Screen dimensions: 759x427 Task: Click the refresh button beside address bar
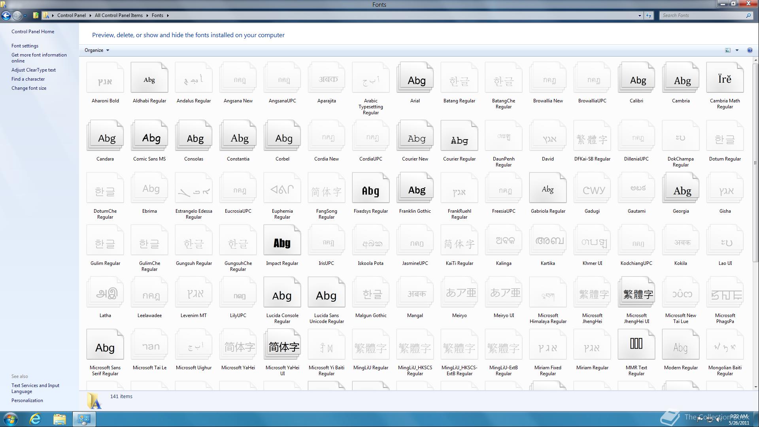pos(649,15)
